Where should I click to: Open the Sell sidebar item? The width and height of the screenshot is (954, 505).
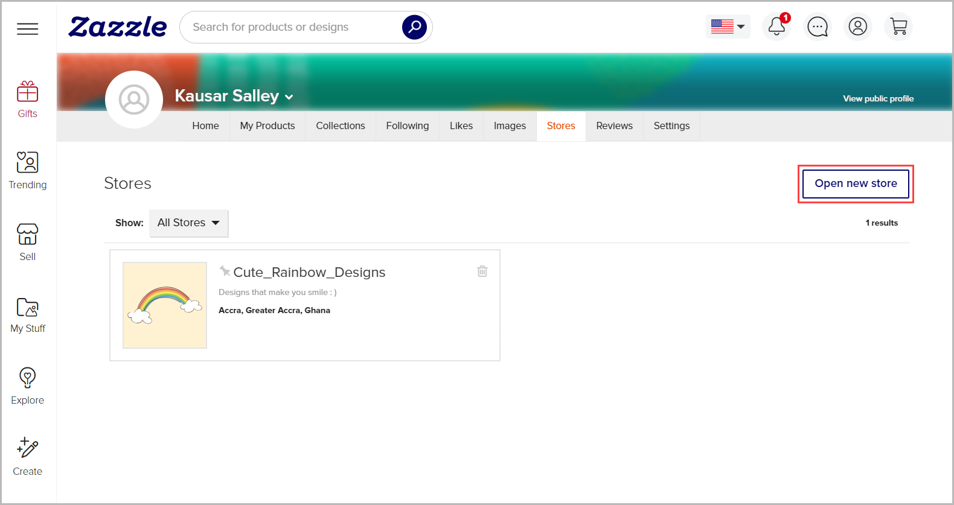(27, 243)
